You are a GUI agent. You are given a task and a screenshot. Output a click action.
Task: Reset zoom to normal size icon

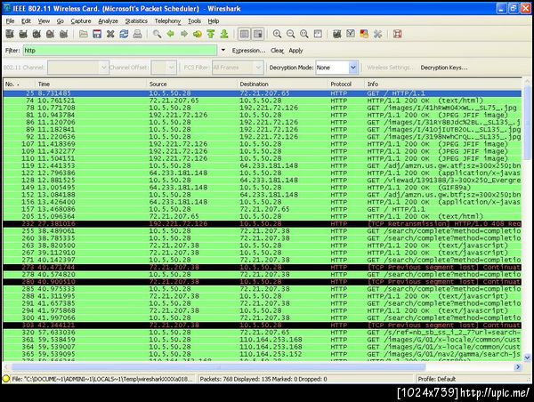pyautogui.click(x=304, y=34)
